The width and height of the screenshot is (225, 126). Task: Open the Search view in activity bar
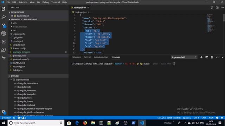point(4,17)
